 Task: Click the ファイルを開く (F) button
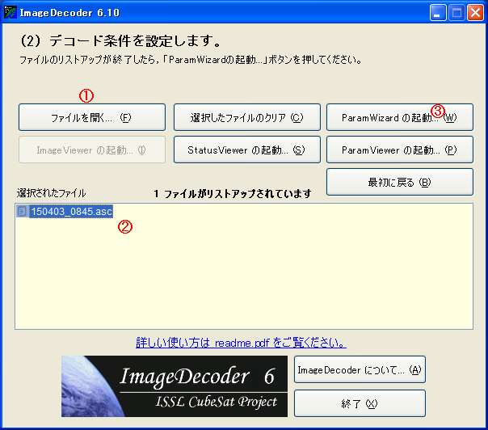92,117
